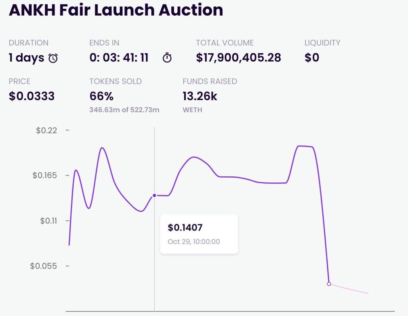This screenshot has width=408, height=316.
Task: Click the $0 liquidity value
Action: pyautogui.click(x=312, y=58)
